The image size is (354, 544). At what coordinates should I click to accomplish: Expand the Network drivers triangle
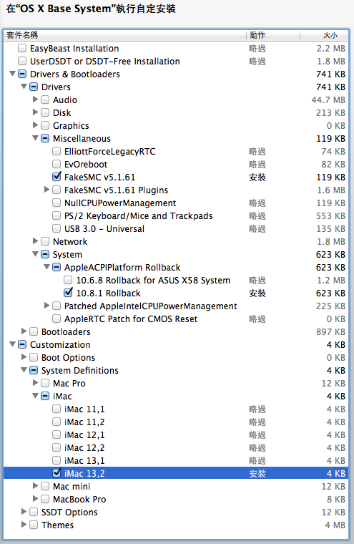coord(35,241)
